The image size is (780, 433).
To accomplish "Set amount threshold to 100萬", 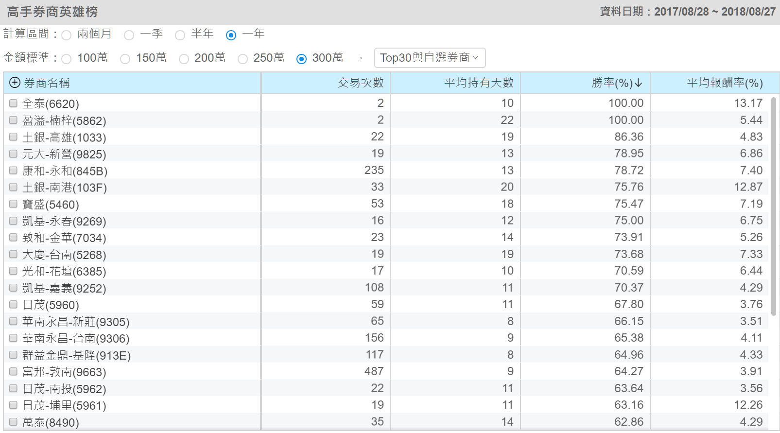I will (x=67, y=59).
